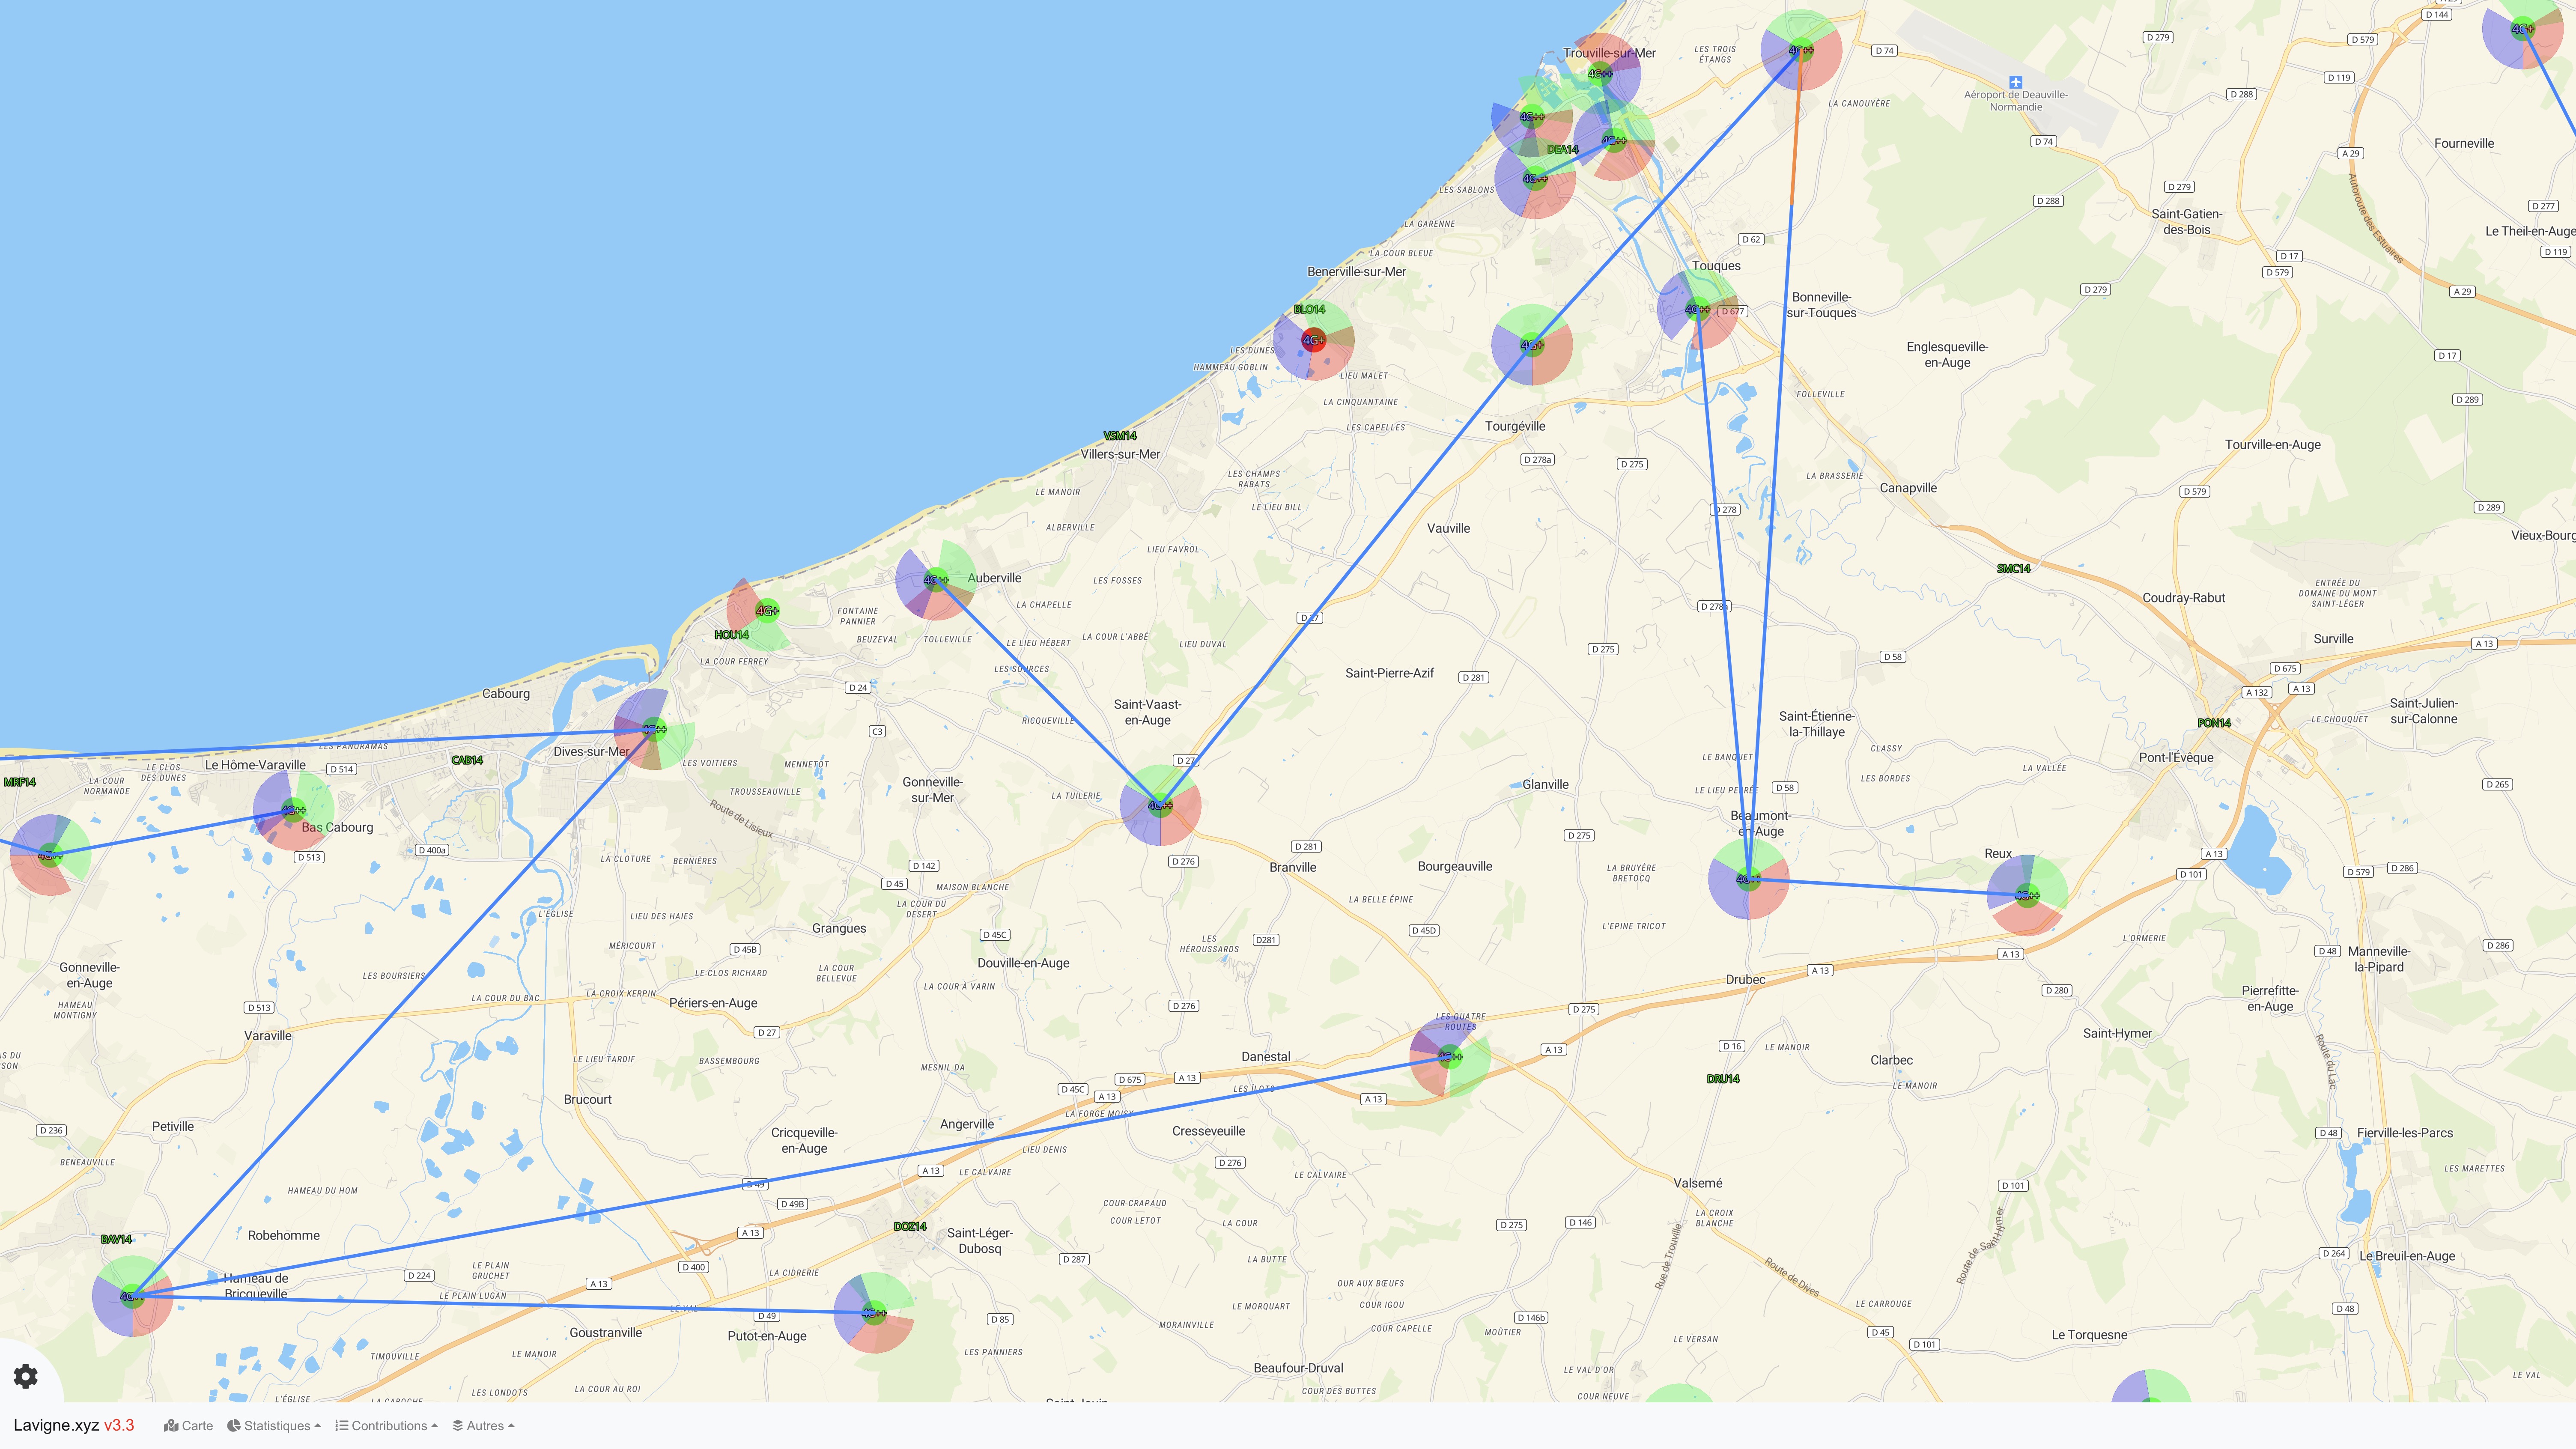Select the 4G+ marker north of Fourneville

[x=2522, y=29]
